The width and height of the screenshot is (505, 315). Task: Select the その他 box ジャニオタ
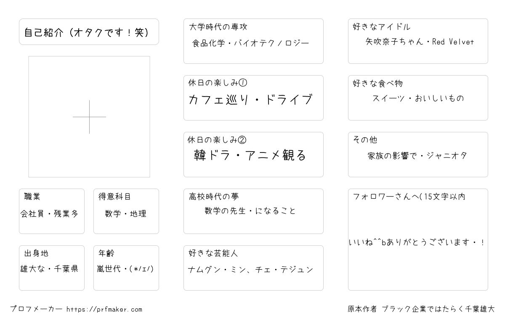418,155
